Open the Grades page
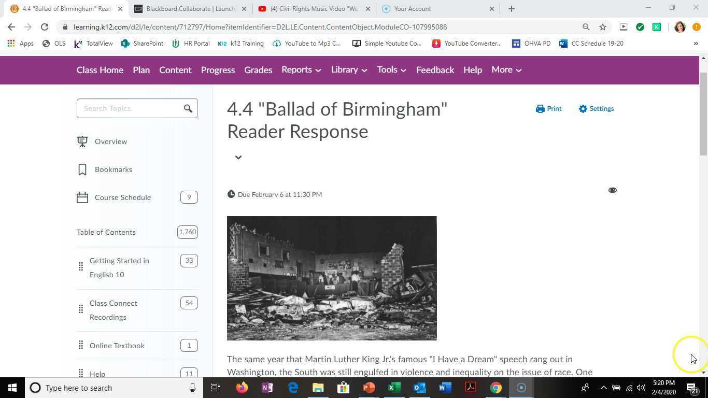The width and height of the screenshot is (708, 398). (258, 70)
